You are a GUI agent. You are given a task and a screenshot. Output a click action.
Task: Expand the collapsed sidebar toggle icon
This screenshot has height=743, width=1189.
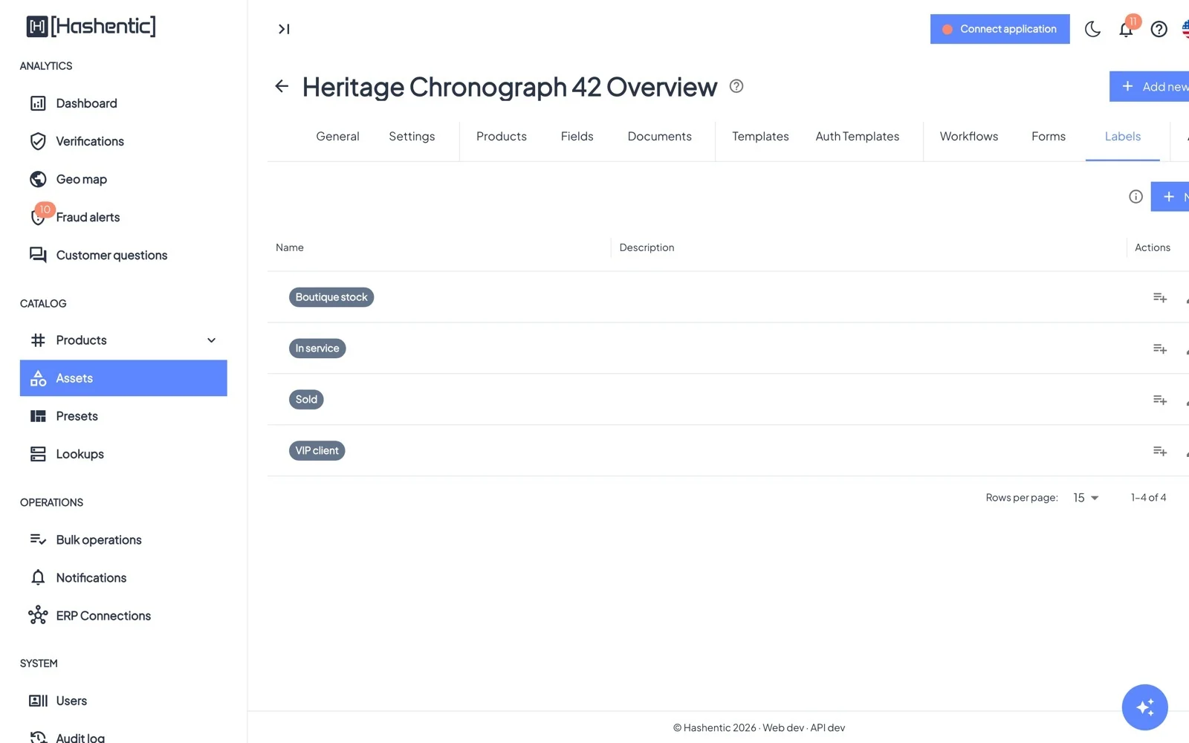pos(284,29)
